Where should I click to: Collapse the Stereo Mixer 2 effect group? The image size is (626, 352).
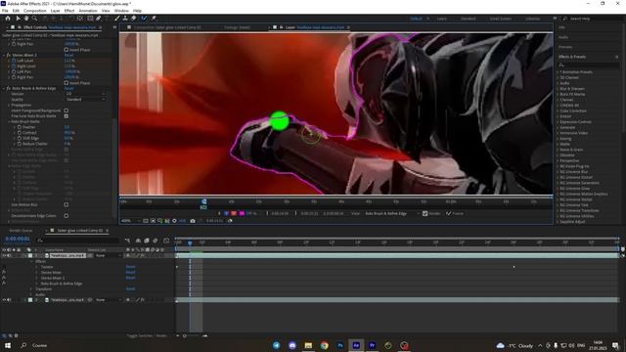tap(4, 55)
